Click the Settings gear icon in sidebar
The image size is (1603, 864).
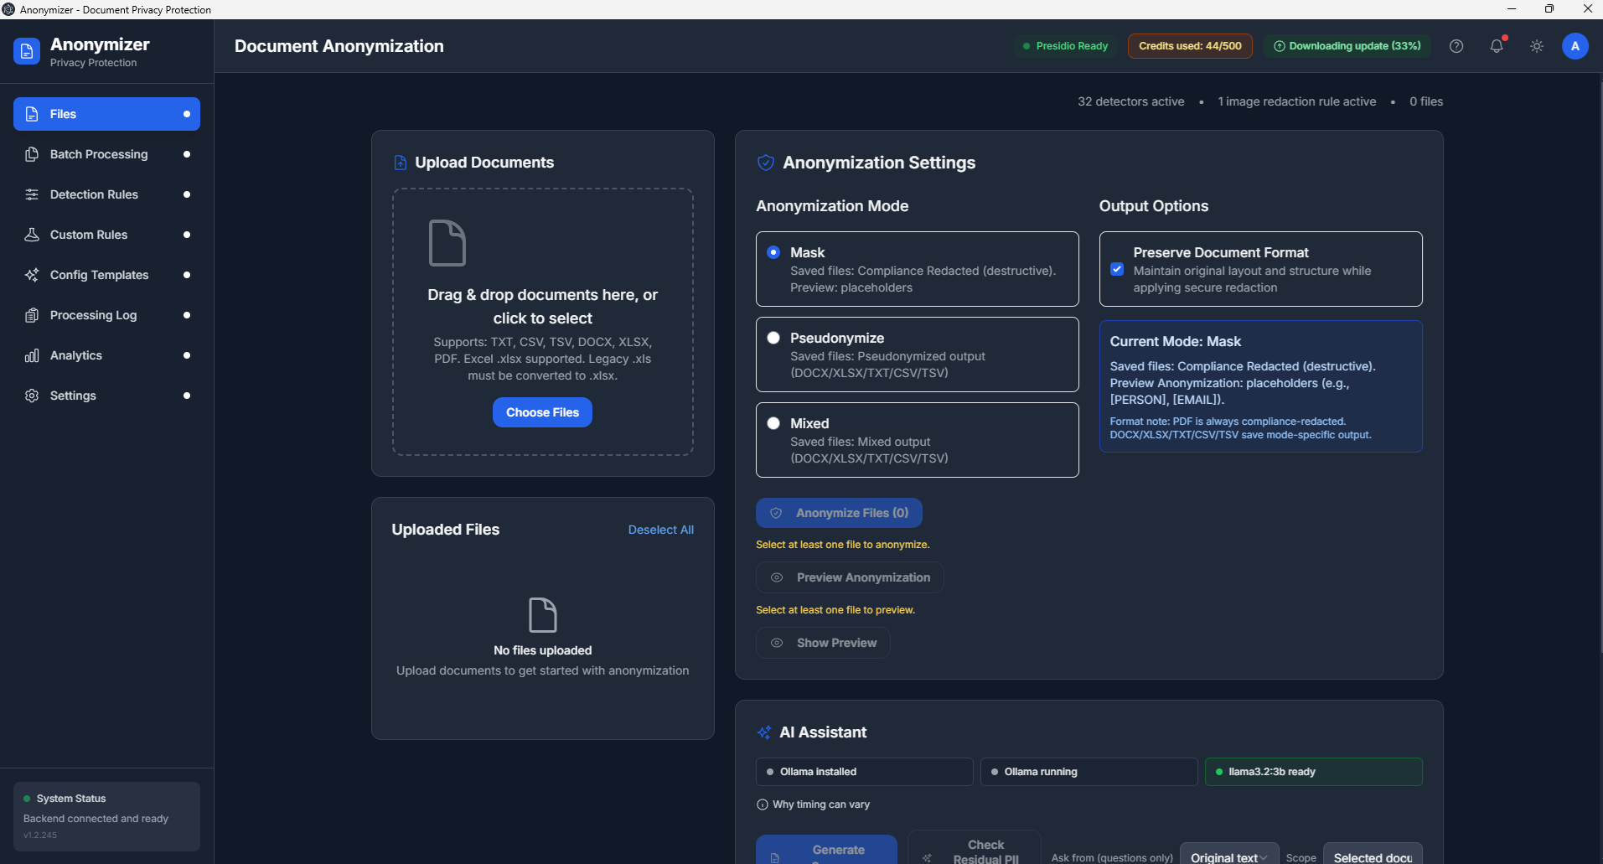point(32,396)
